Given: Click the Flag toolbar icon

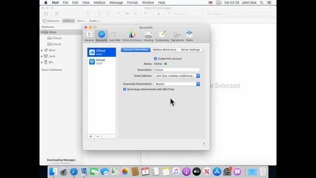Looking at the screenshot, I should click(145, 14).
